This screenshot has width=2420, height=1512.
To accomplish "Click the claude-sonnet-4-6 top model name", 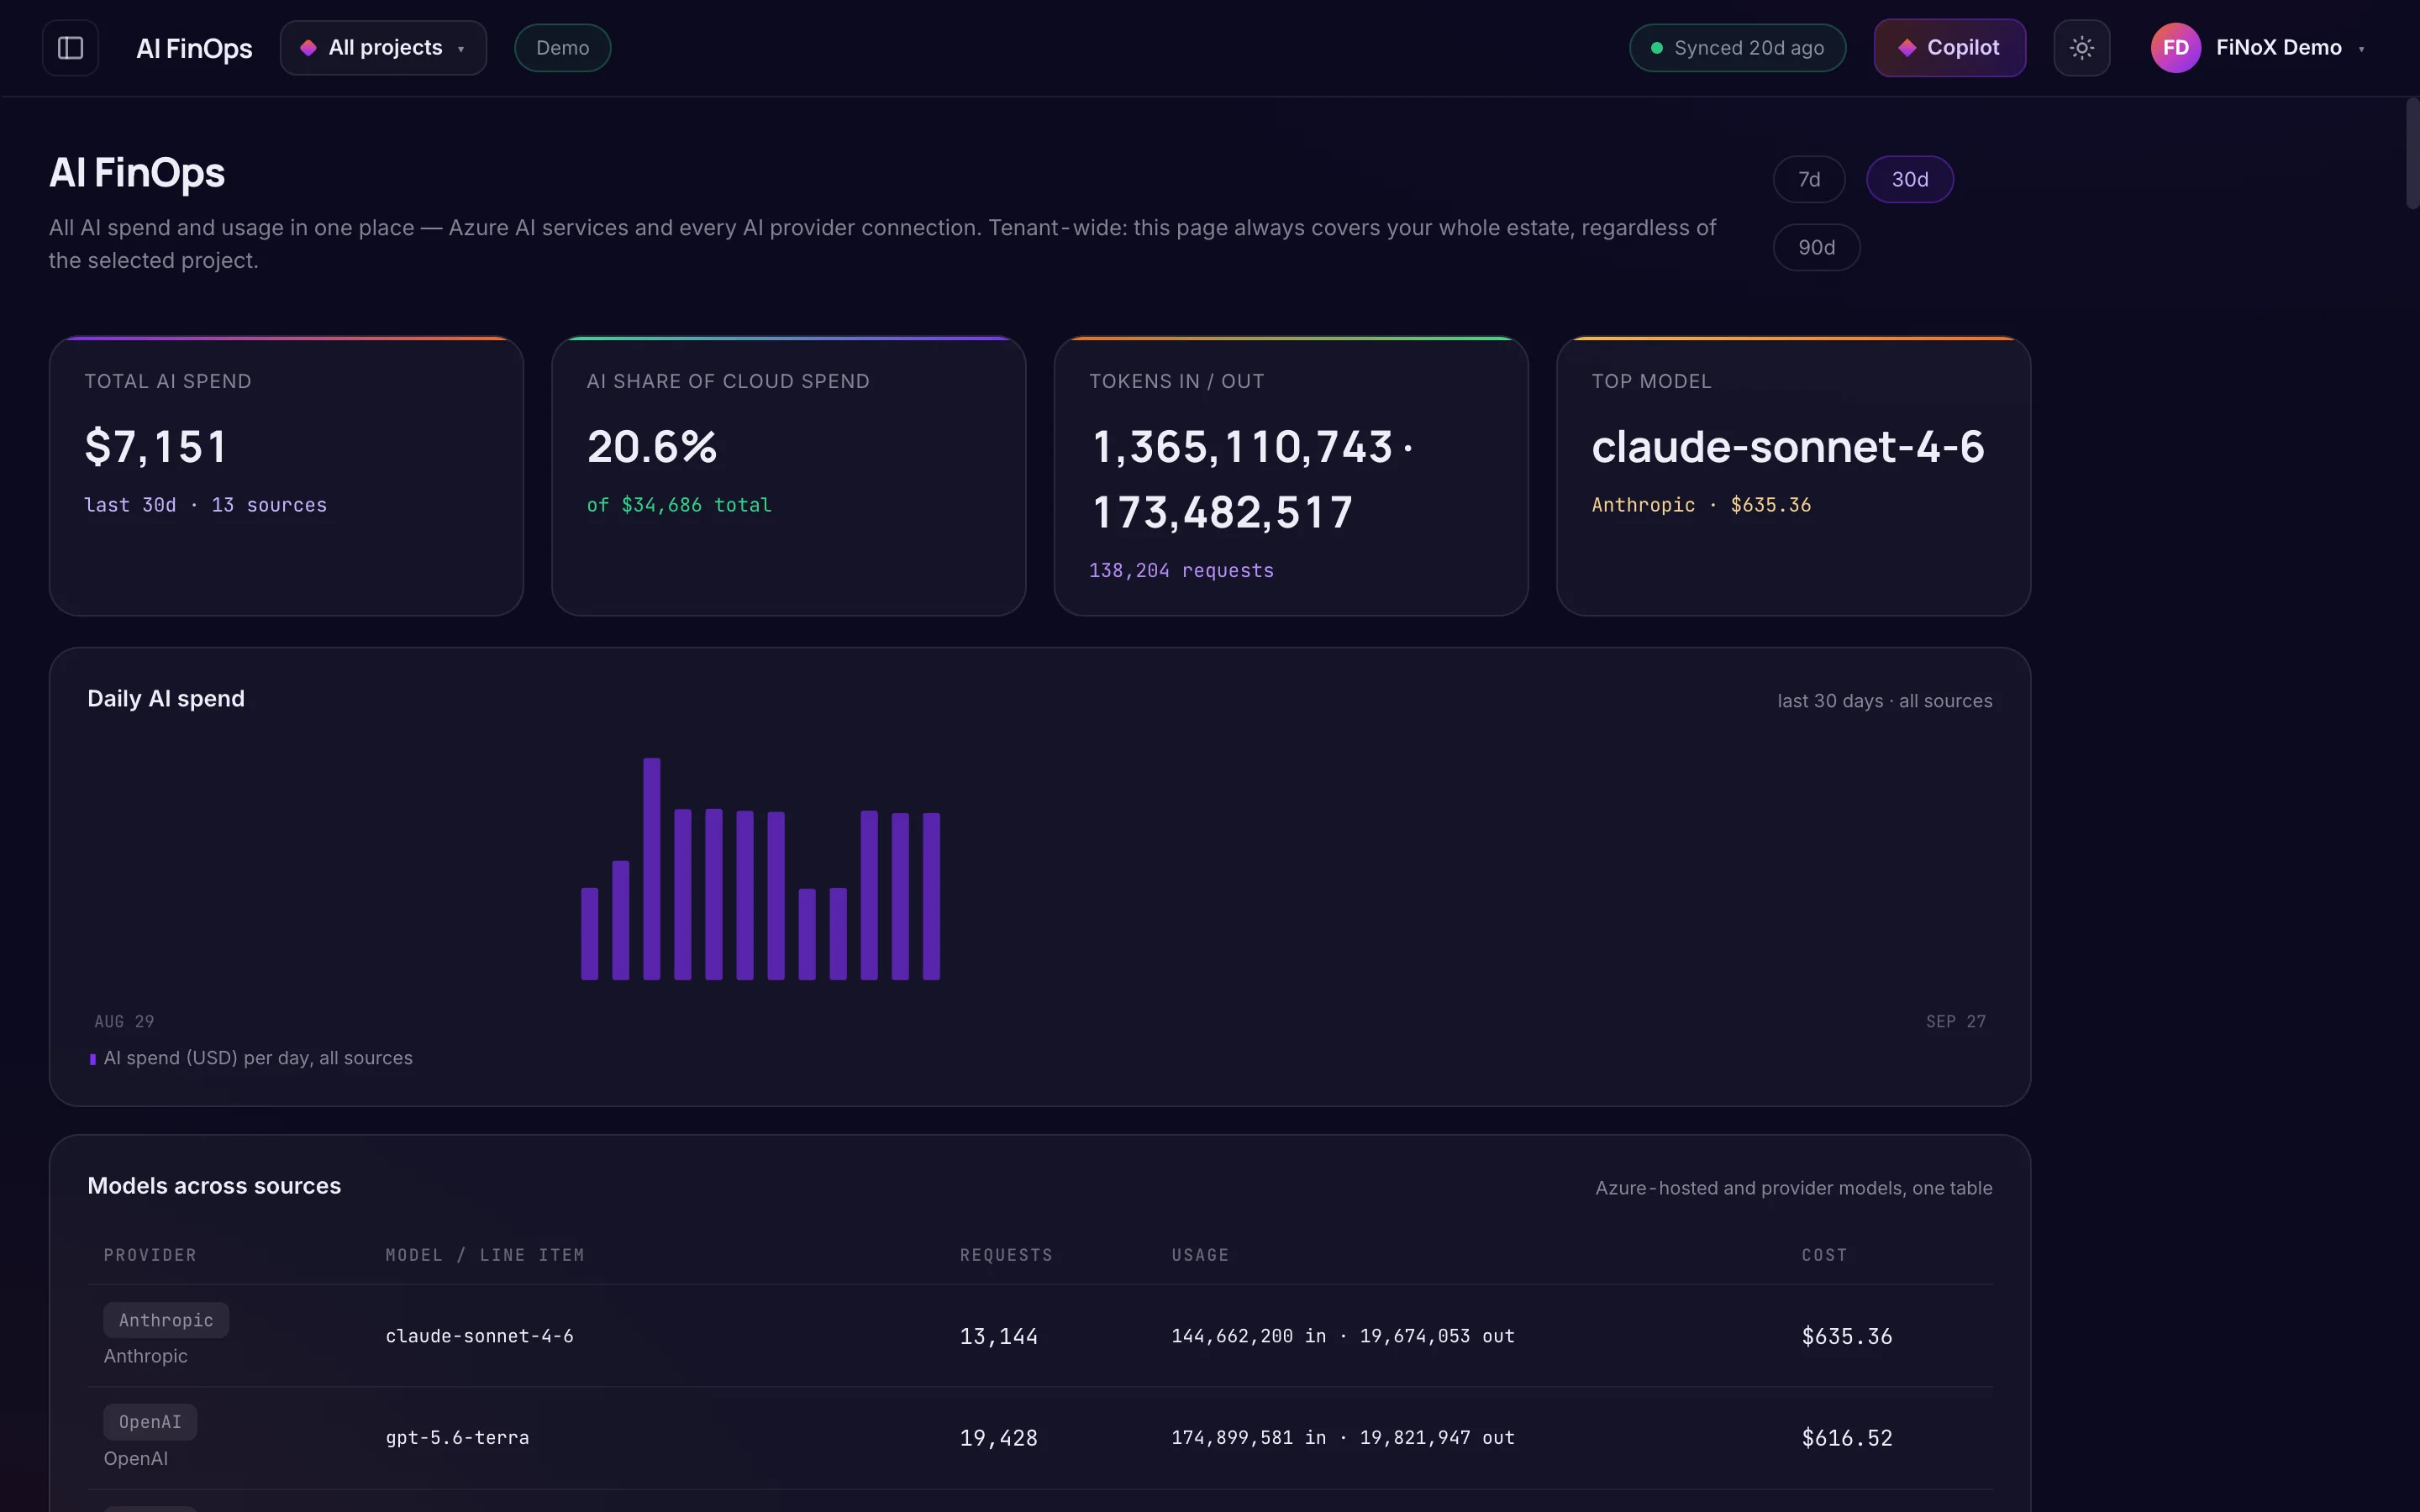I will click(1787, 447).
